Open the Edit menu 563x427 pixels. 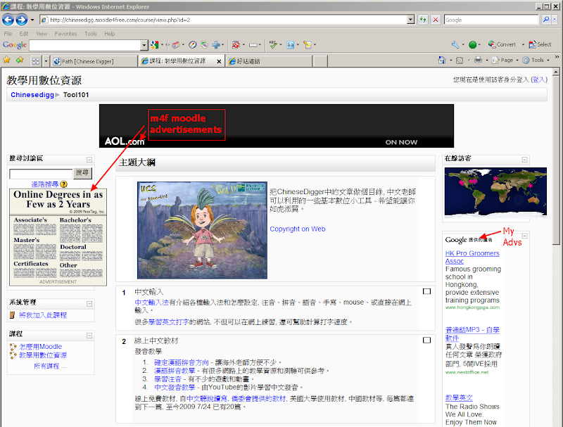[x=24, y=34]
